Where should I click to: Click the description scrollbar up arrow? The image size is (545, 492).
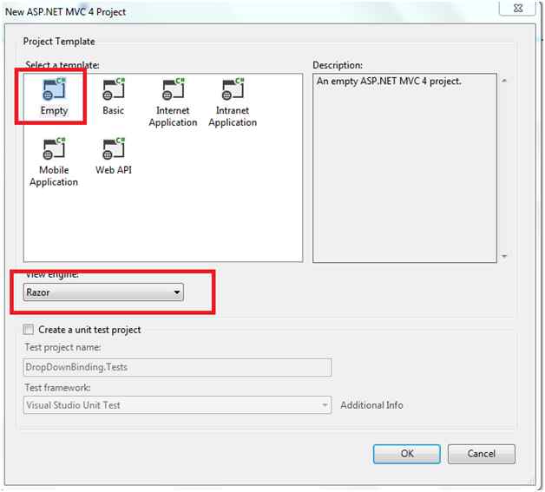coord(504,81)
